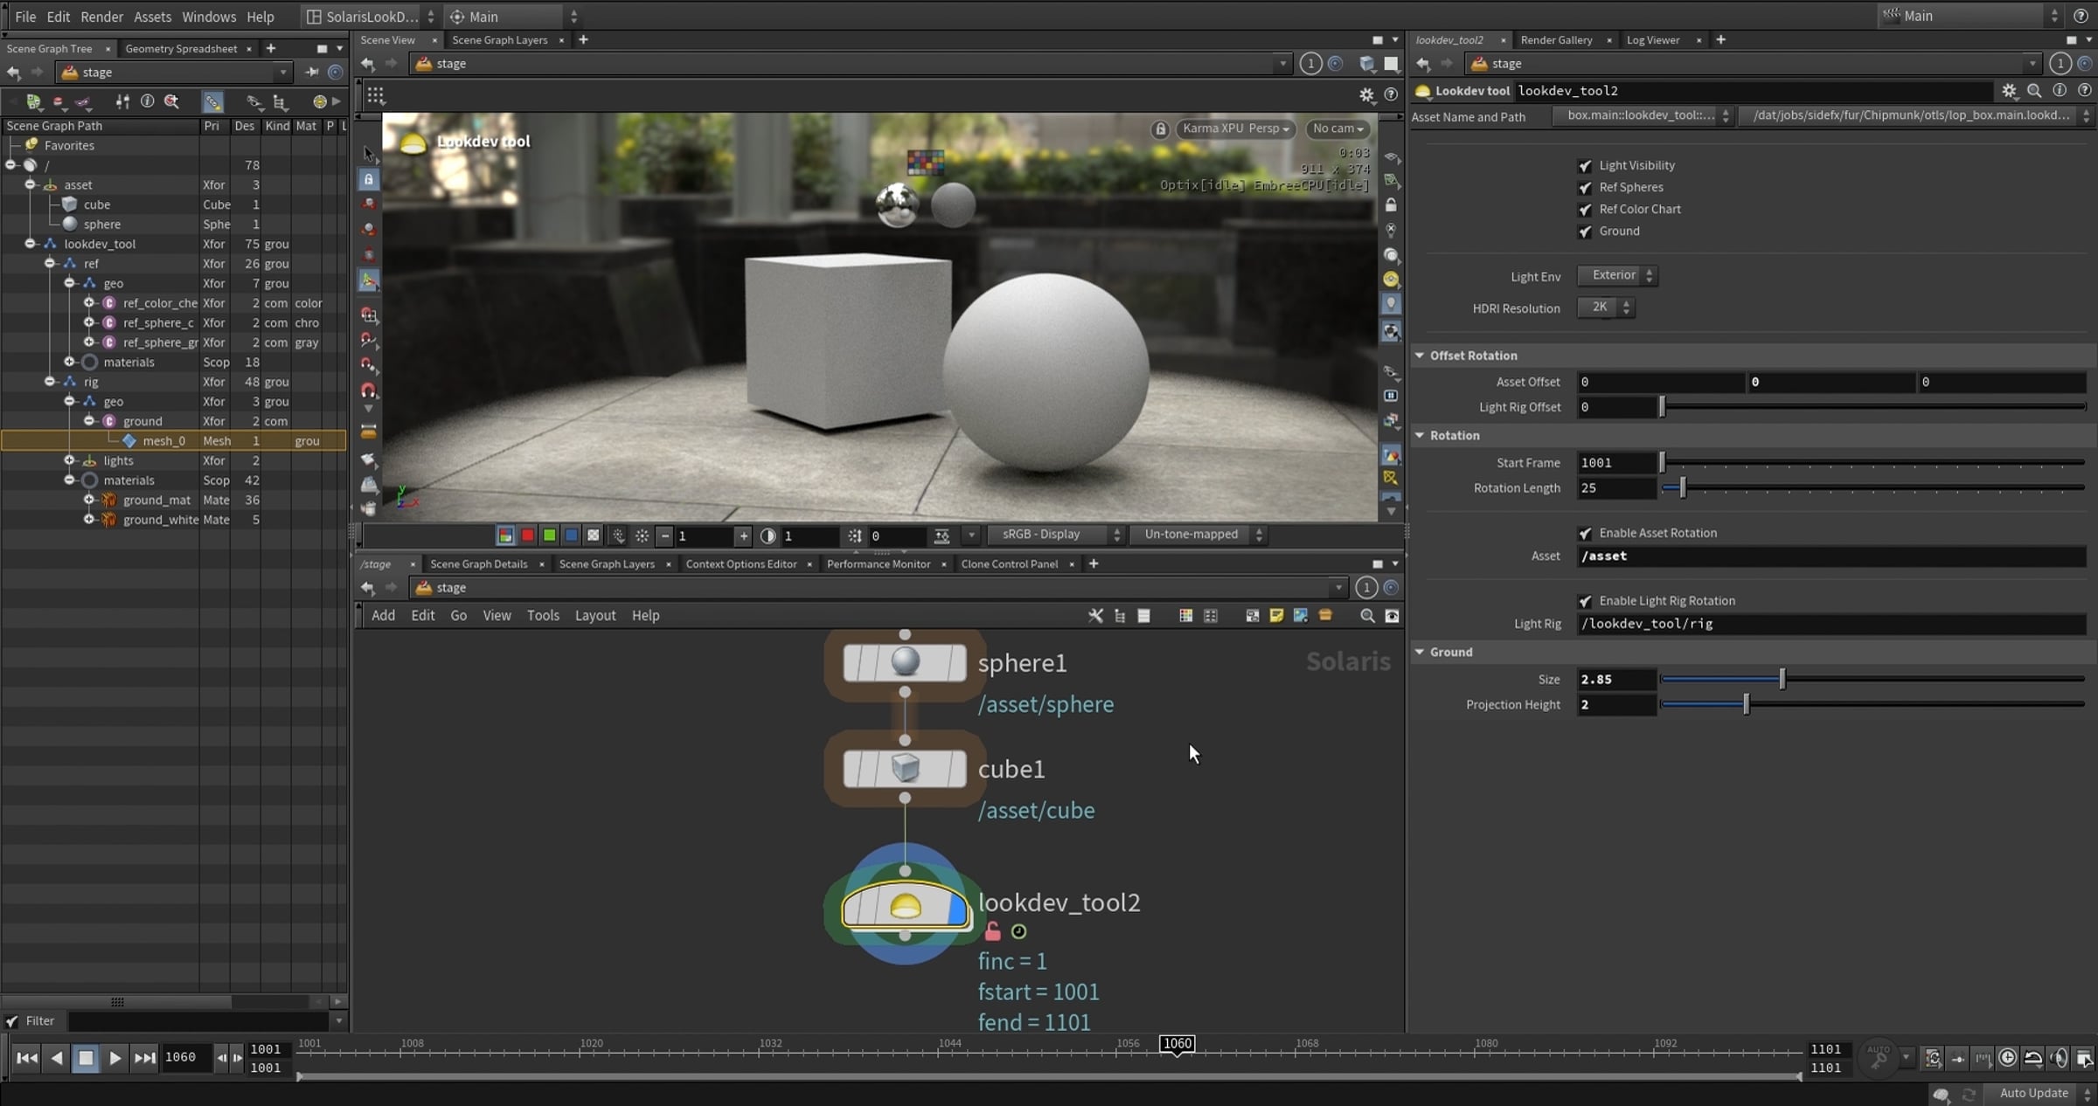The height and width of the screenshot is (1106, 2098).
Task: Open network editor Layout menu
Action: [595, 616]
